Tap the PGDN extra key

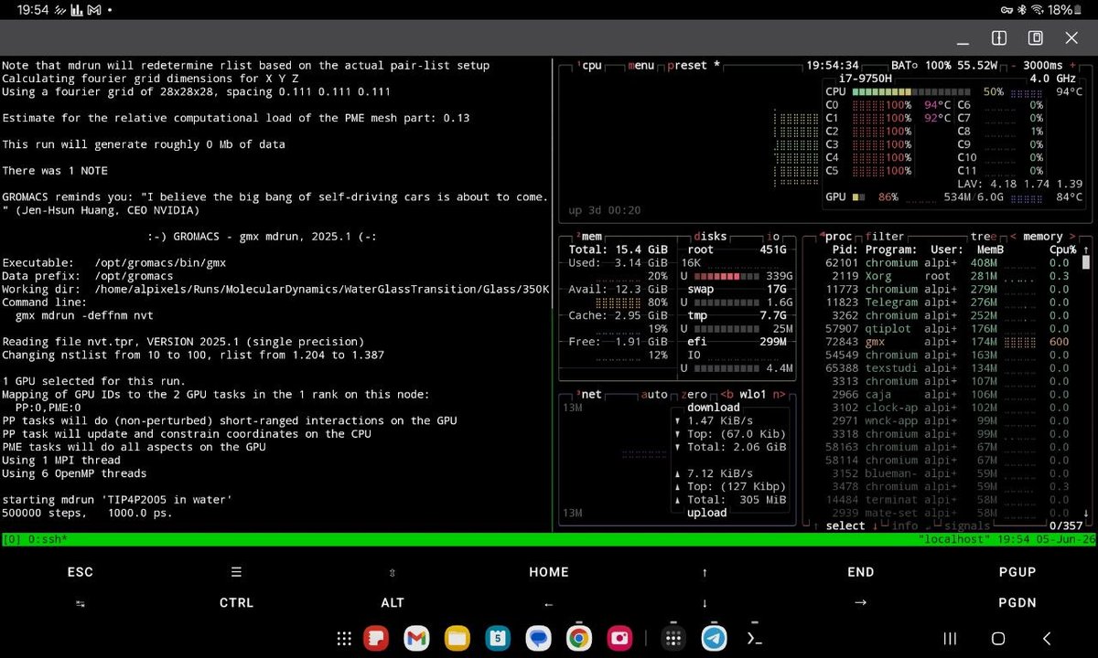(x=1017, y=602)
